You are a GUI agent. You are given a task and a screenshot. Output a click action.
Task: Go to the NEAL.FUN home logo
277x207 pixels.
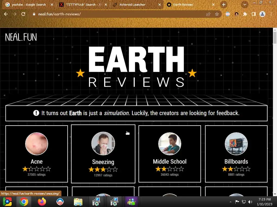21,37
